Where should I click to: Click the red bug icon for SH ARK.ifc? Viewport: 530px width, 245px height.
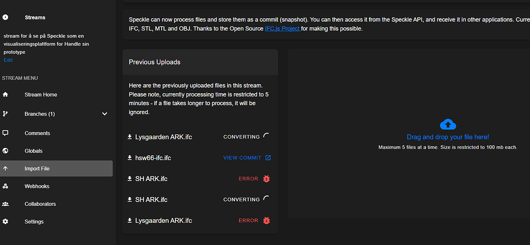point(267,178)
